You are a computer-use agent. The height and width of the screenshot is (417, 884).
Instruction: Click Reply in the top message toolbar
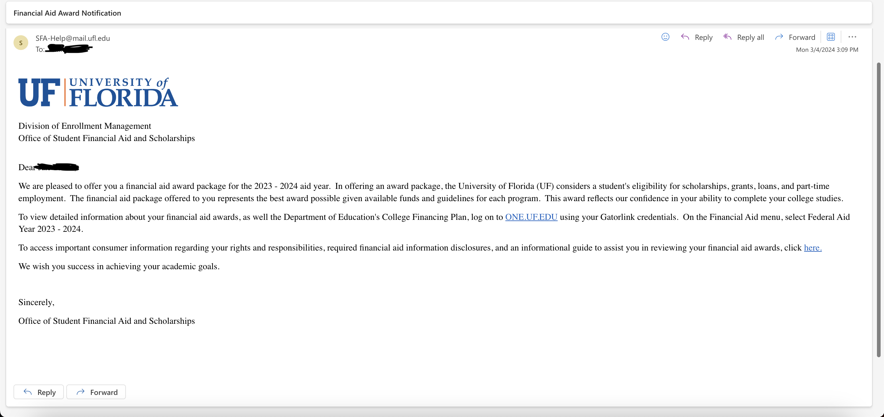[x=697, y=37]
